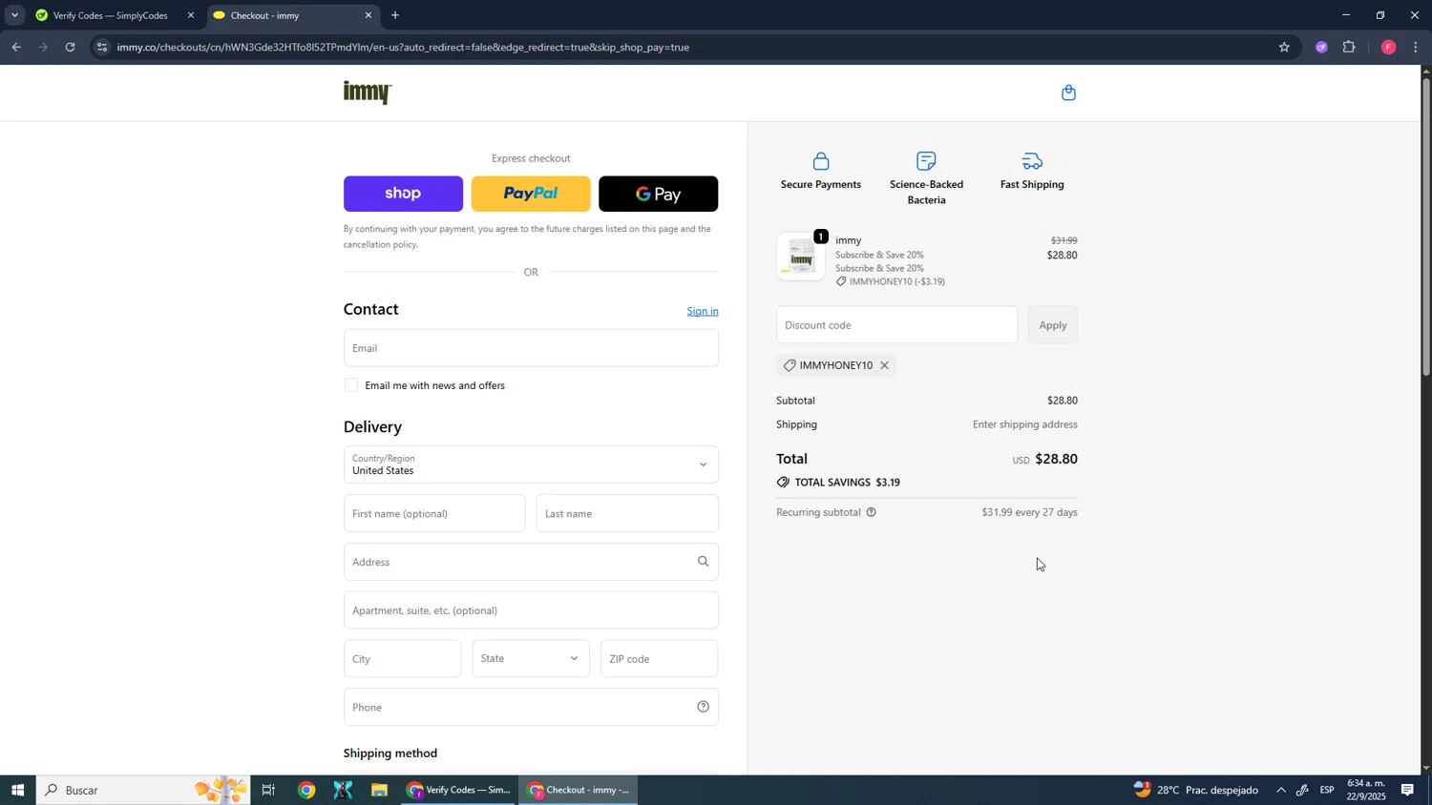Click the immy logo in the header

tap(368, 93)
